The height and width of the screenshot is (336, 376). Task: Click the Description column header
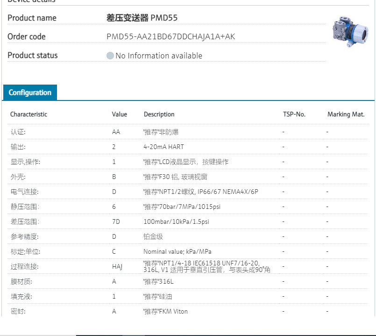coord(159,114)
